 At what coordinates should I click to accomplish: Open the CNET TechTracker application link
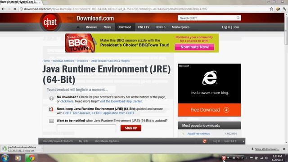coord(99,113)
